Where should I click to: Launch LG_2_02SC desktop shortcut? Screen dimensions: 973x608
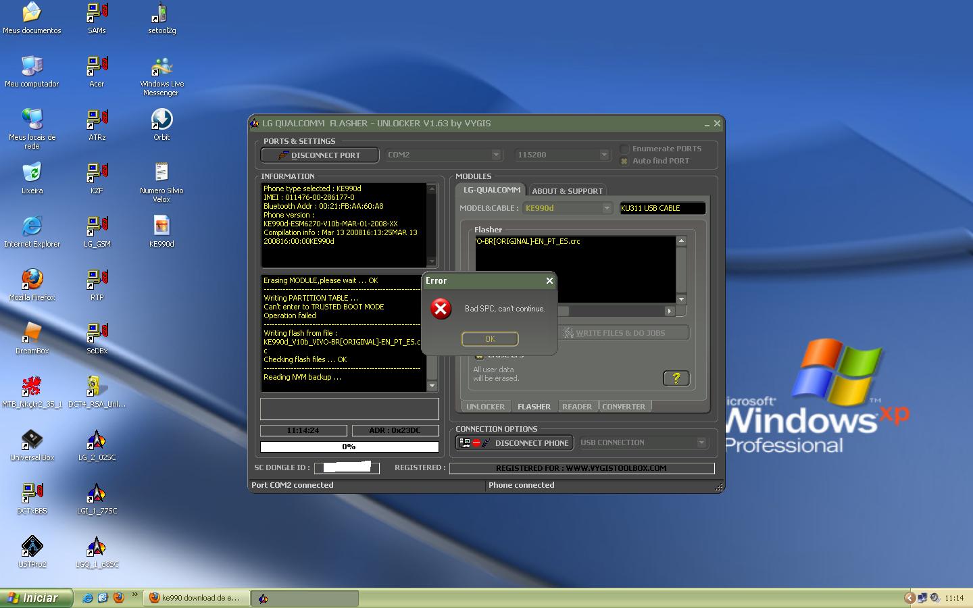point(97,445)
